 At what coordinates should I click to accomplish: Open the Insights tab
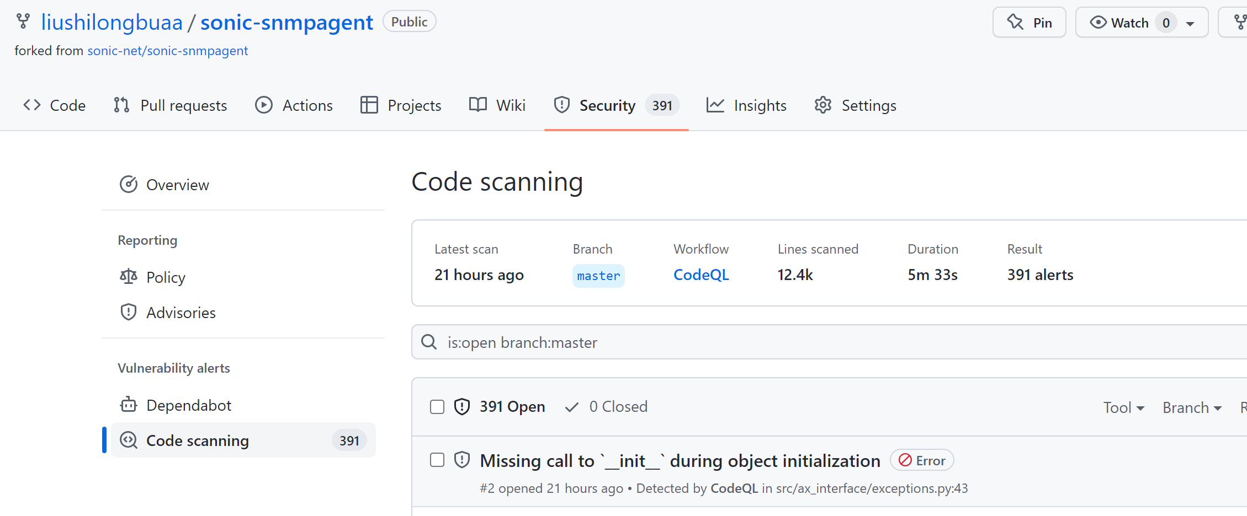coord(746,105)
